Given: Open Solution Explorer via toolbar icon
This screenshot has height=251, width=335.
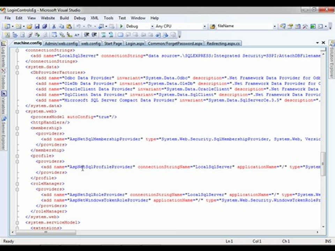Looking at the screenshot, I should pyautogui.click(x=283, y=26).
